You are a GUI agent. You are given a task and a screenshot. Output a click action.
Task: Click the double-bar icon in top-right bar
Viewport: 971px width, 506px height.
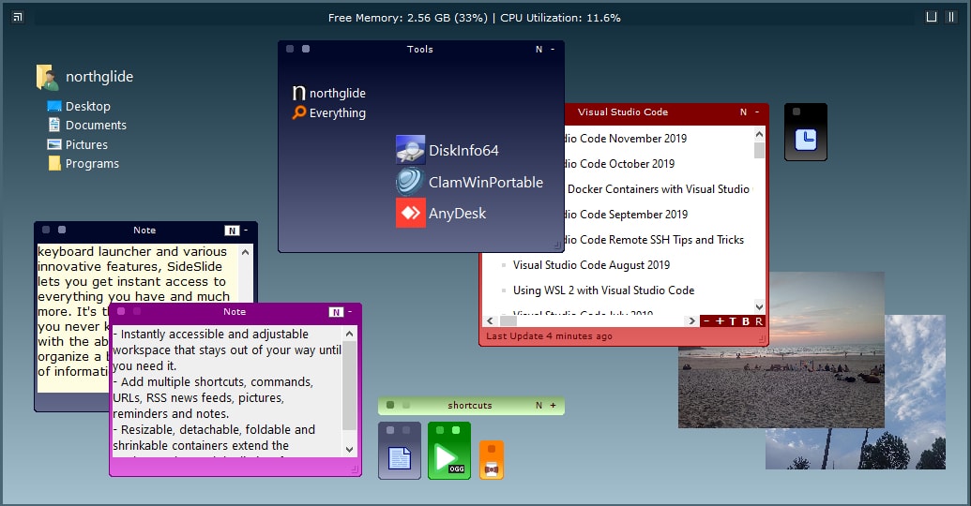pyautogui.click(x=950, y=17)
